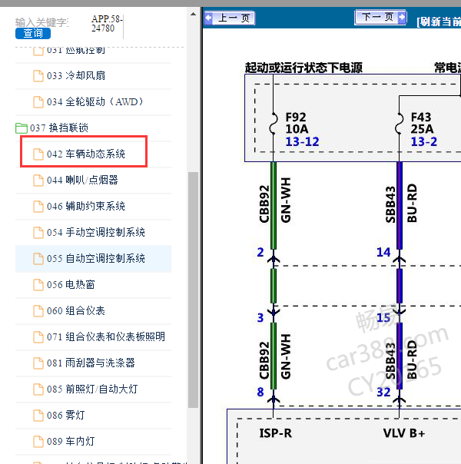Click the document icon beside 089 车内灯
The image size is (461, 464).
pos(38,442)
